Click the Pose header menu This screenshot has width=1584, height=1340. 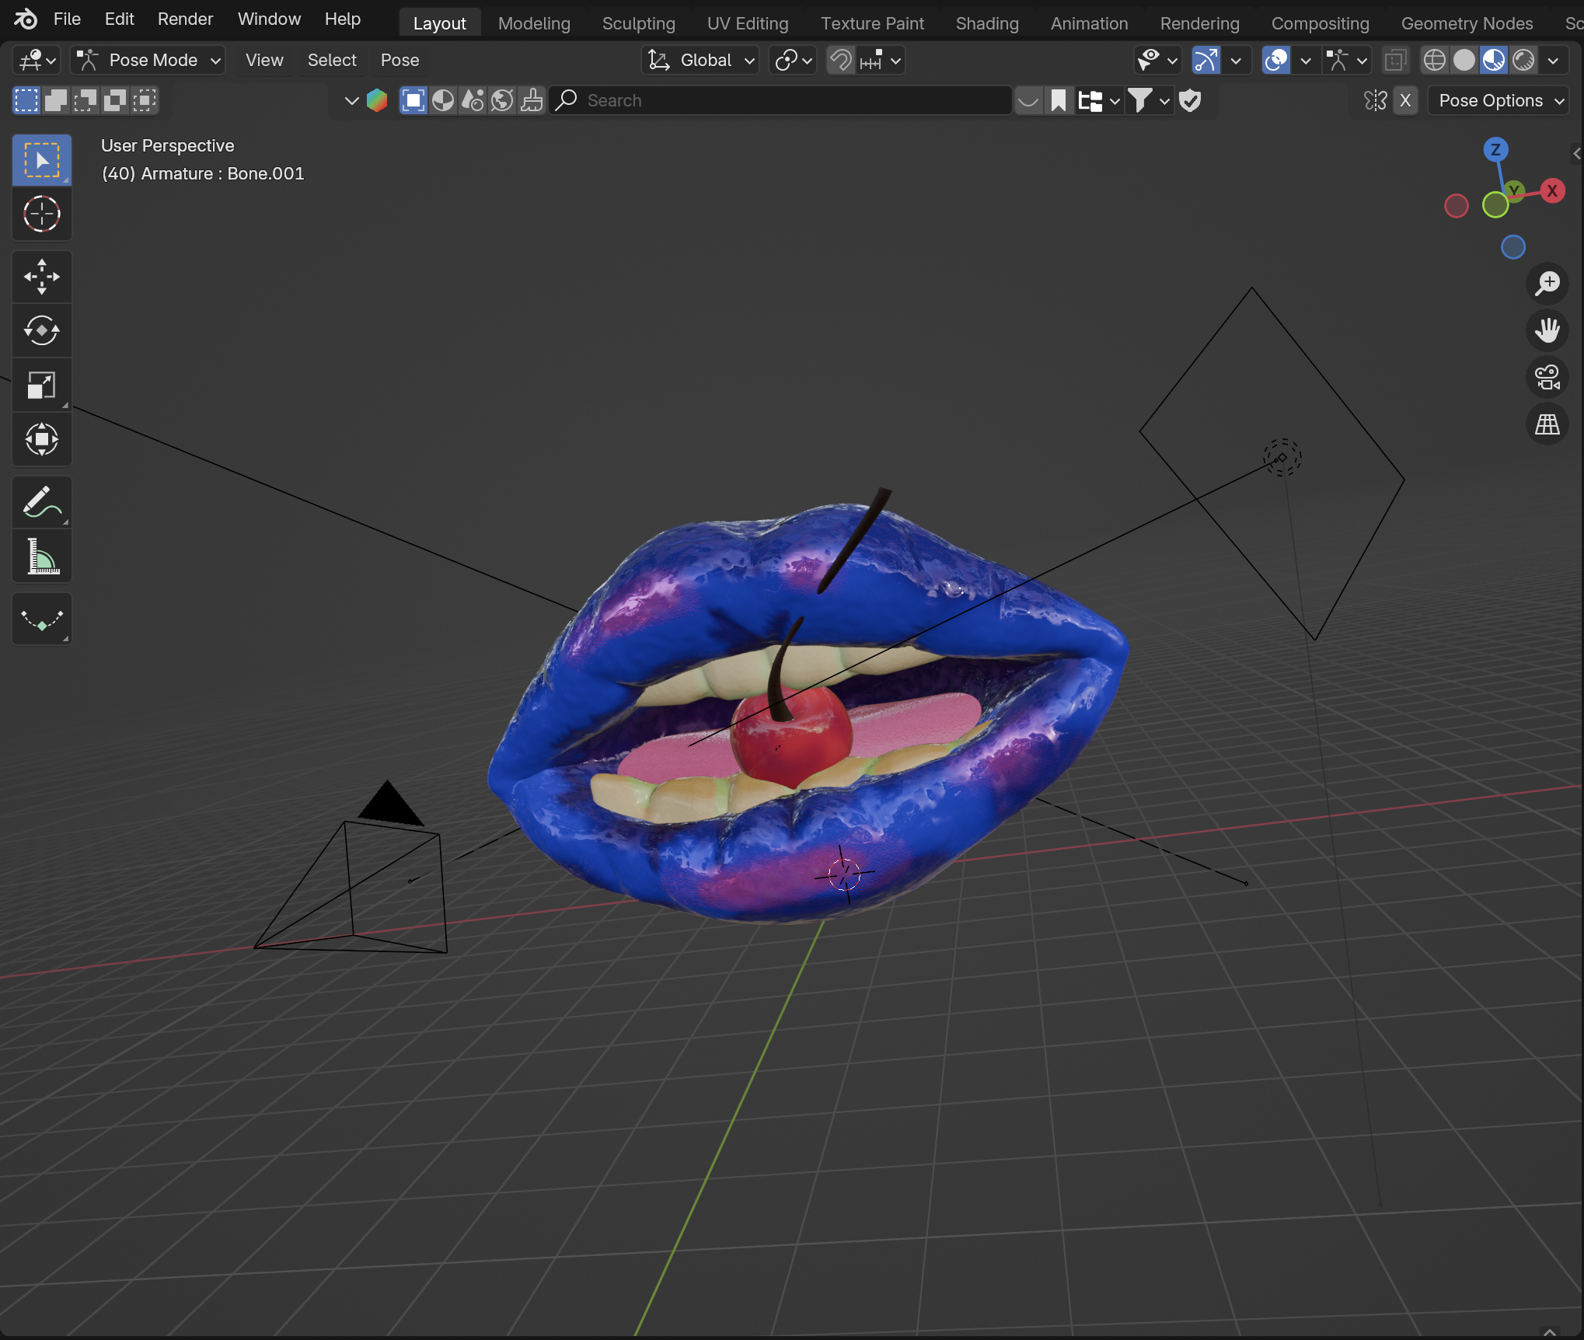[399, 60]
